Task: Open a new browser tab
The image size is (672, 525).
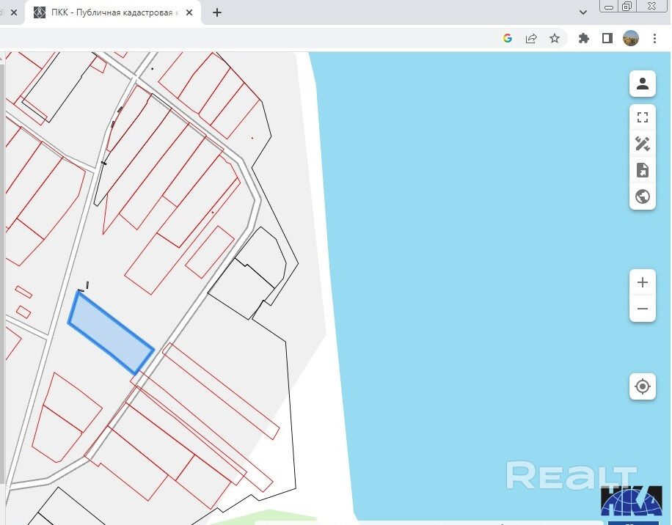Action: coord(217,12)
